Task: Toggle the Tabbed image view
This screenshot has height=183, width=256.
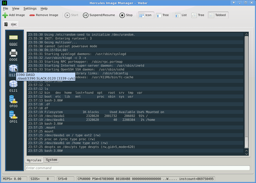Action: [x=218, y=15]
